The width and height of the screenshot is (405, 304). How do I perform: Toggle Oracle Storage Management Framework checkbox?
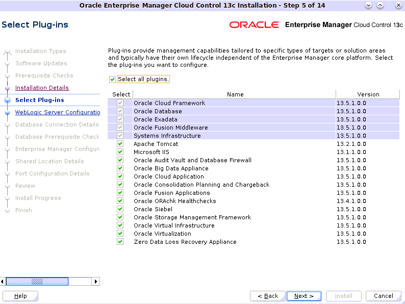[x=120, y=217]
